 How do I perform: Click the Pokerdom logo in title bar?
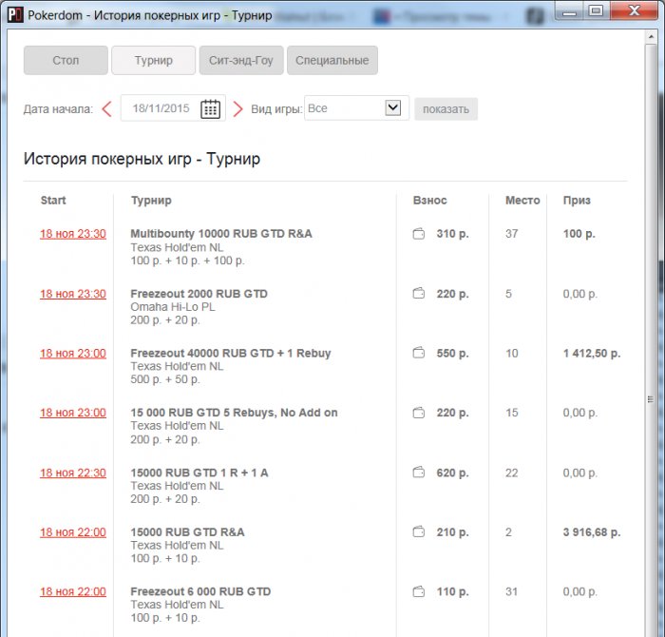(x=15, y=15)
